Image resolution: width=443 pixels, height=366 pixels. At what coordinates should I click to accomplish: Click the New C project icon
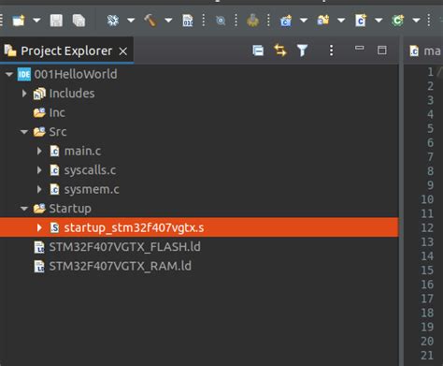pyautogui.click(x=286, y=21)
